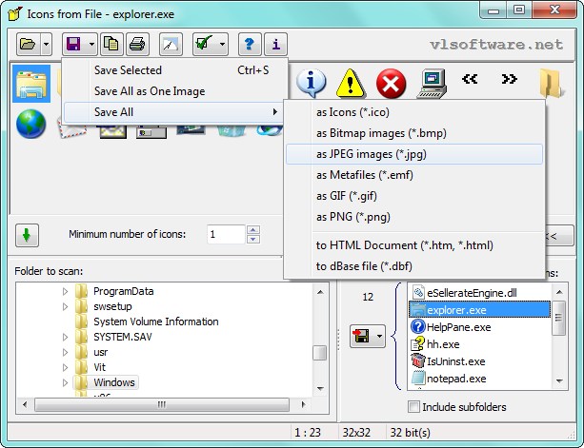Click folder tree scroll right arrow
The height and width of the screenshot is (448, 584).
pyautogui.click(x=303, y=404)
